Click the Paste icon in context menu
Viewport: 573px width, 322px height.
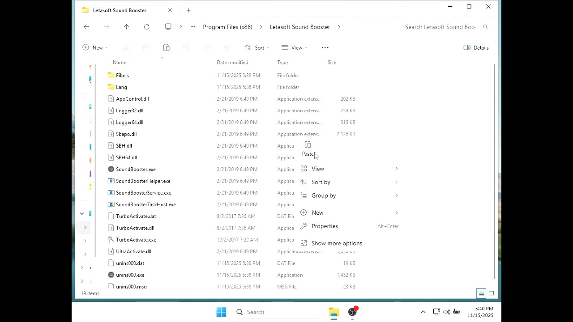(x=308, y=145)
